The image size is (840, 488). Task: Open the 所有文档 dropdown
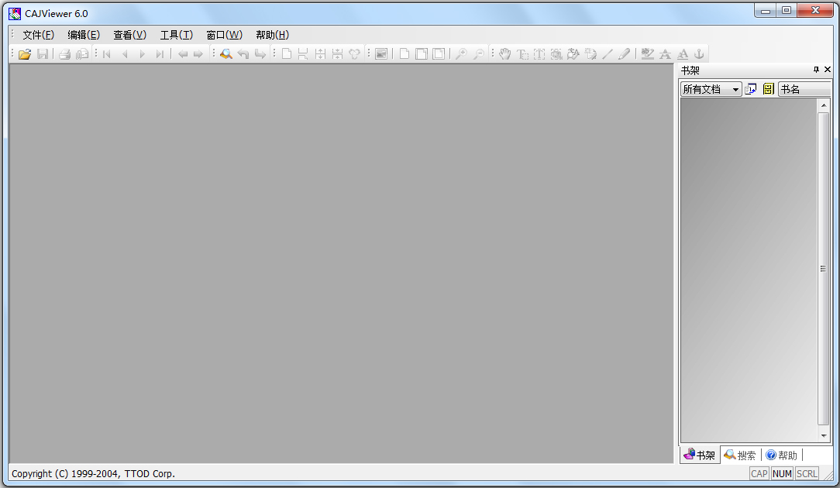coord(732,88)
